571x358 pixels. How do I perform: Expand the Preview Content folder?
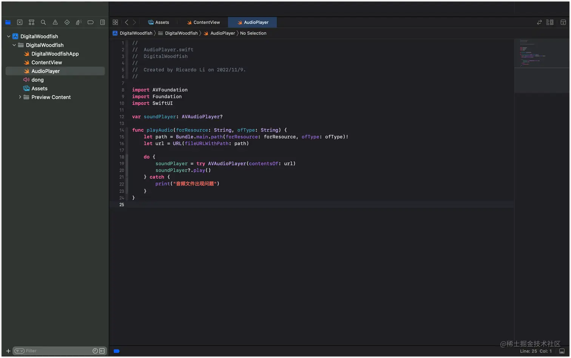(x=20, y=97)
